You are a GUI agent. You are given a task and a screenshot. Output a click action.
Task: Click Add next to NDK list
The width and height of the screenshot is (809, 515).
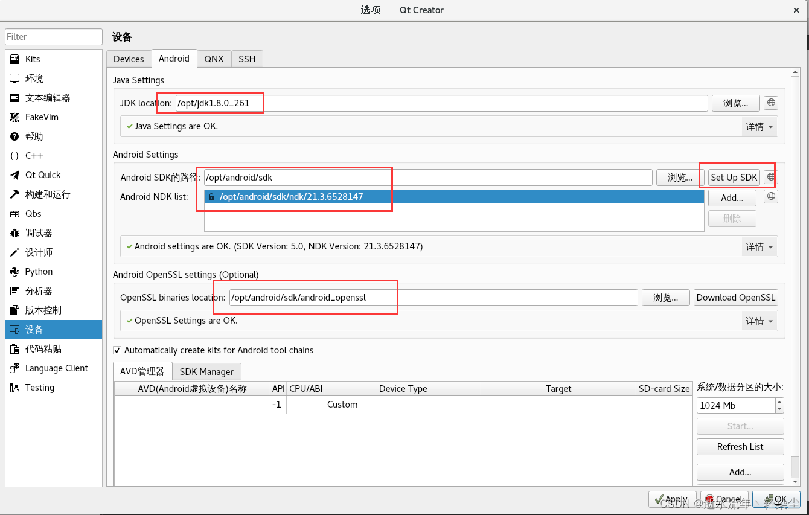(x=732, y=197)
